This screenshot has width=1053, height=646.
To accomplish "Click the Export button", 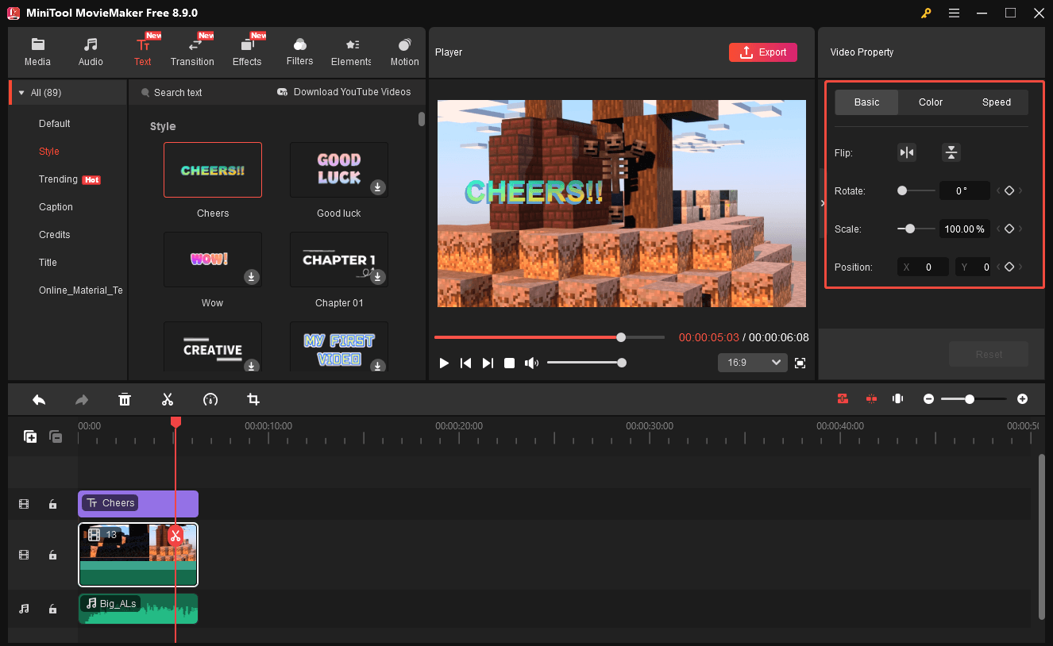I will [763, 52].
